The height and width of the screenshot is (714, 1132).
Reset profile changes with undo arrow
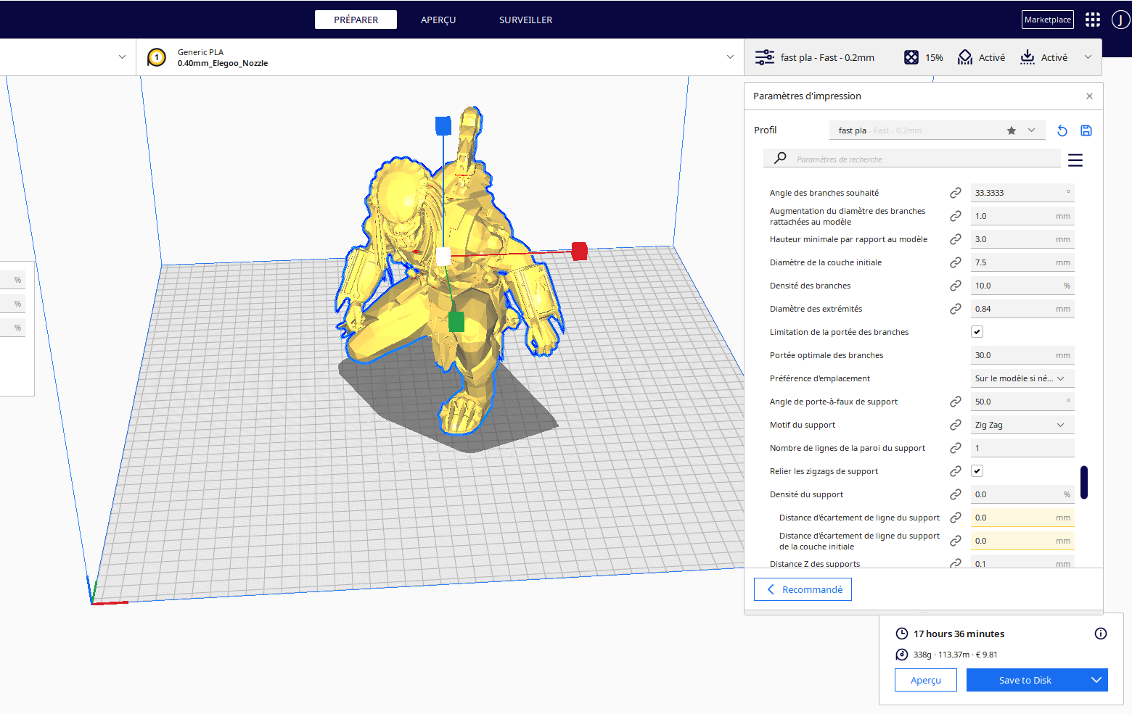[1062, 130]
